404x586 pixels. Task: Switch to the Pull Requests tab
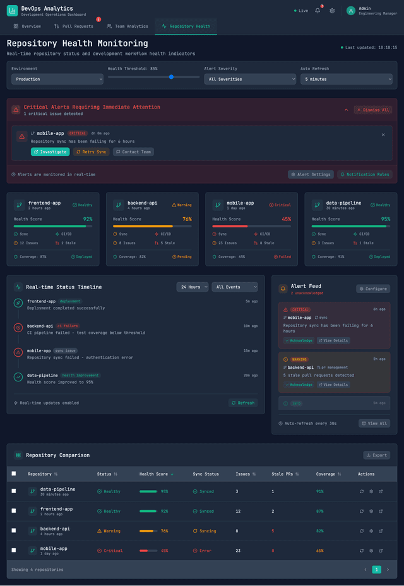(74, 27)
